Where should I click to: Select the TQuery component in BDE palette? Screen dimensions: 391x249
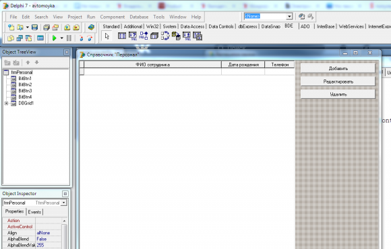point(133,36)
